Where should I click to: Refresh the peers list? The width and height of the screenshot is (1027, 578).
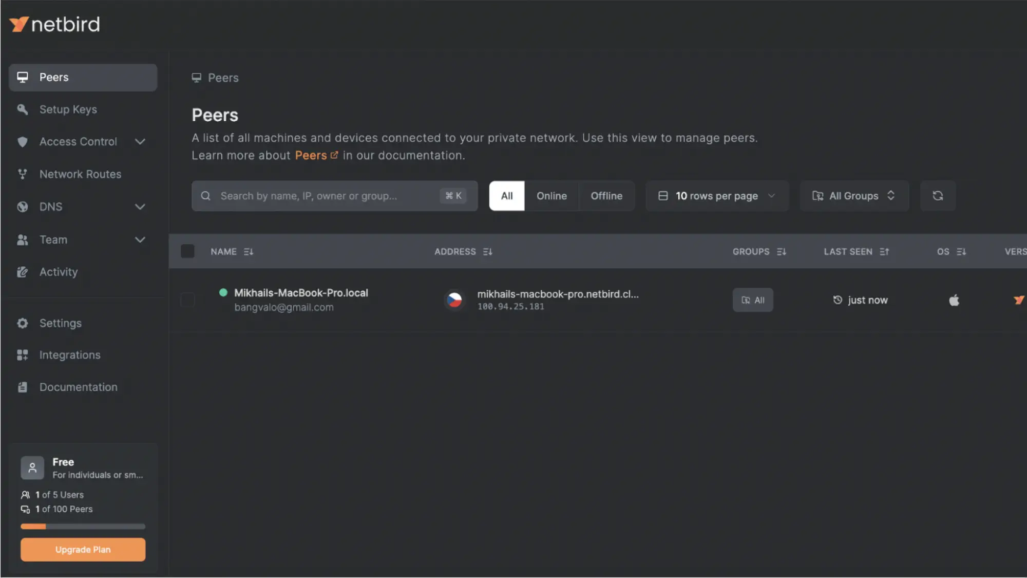coord(938,196)
